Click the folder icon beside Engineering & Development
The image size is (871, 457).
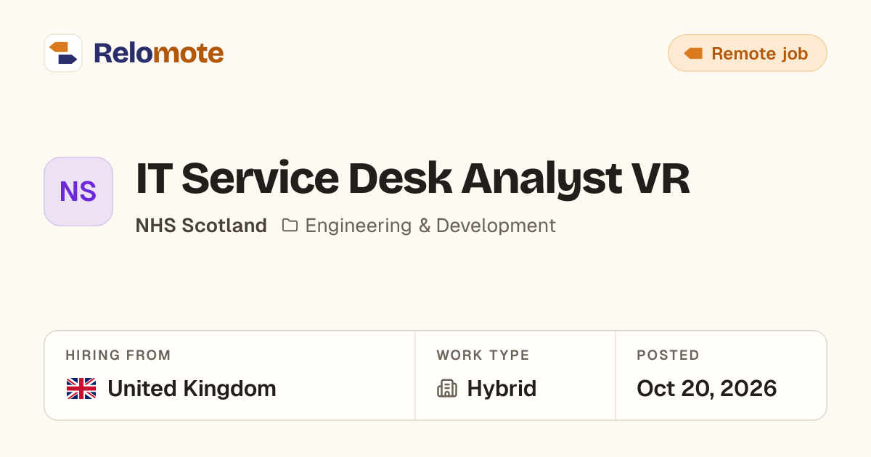[290, 226]
